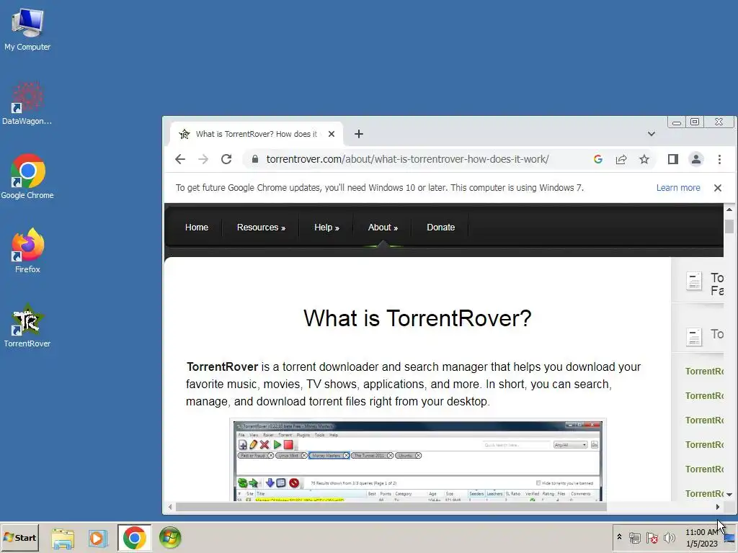
Task: Open the tab search chevron
Action: pyautogui.click(x=652, y=134)
